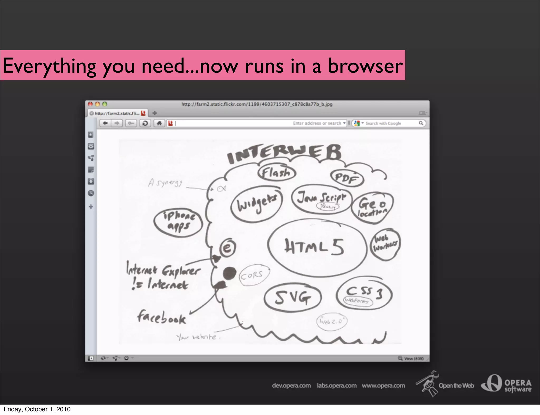
Task: Expand the address field history dropdown arrow
Action: click(344, 123)
